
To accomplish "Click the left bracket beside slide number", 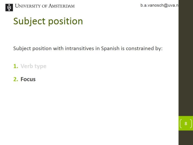I will click(x=181, y=123).
